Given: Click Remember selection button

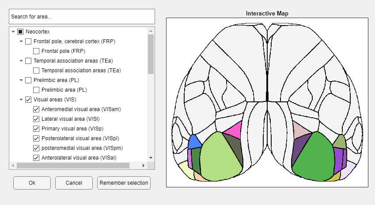Looking at the screenshot, I should pos(124,183).
